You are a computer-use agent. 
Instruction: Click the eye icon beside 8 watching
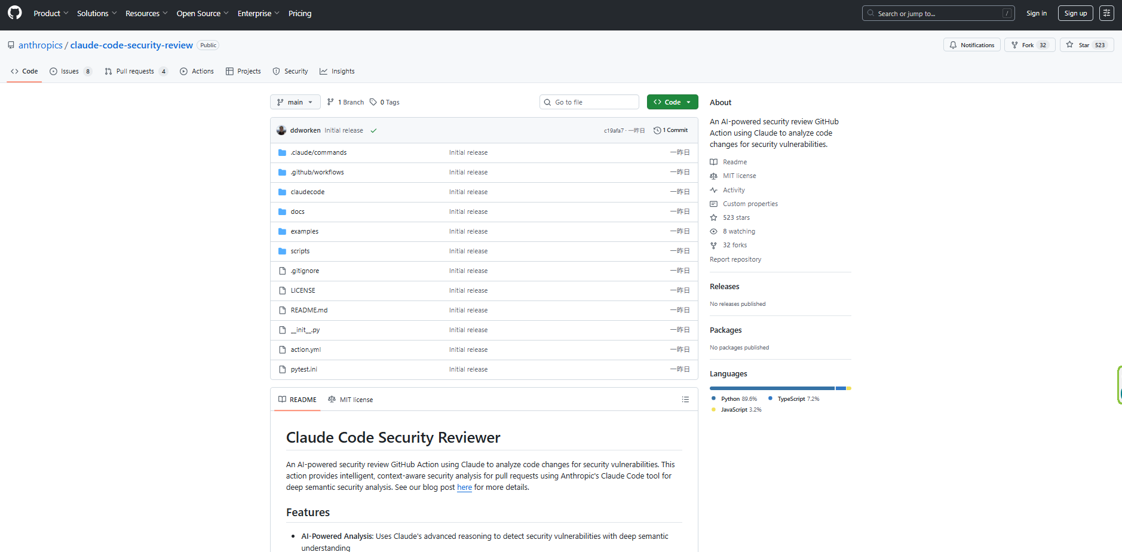tap(713, 231)
